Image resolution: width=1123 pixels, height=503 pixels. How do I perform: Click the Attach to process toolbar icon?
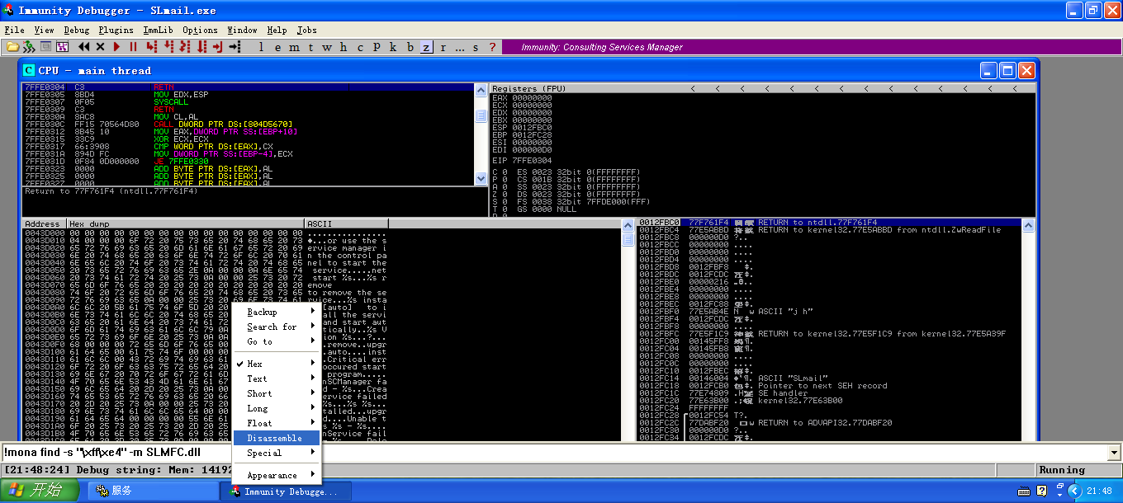[x=29, y=47]
